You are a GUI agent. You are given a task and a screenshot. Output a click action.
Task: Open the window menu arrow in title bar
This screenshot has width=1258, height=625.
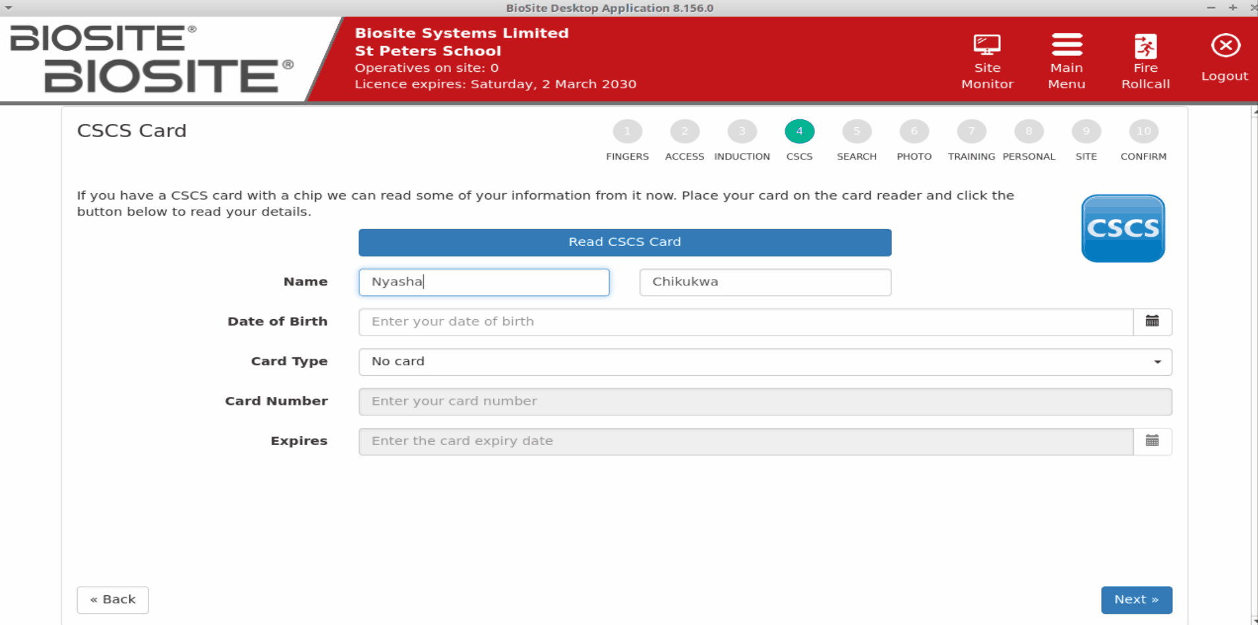9,8
